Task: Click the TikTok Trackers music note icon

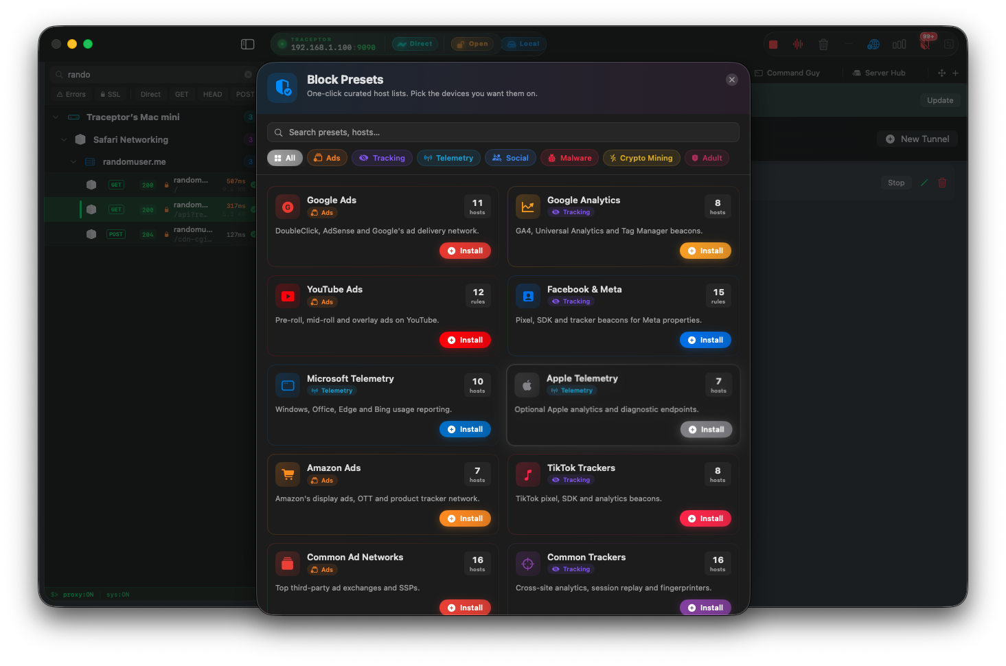Action: coord(528,474)
